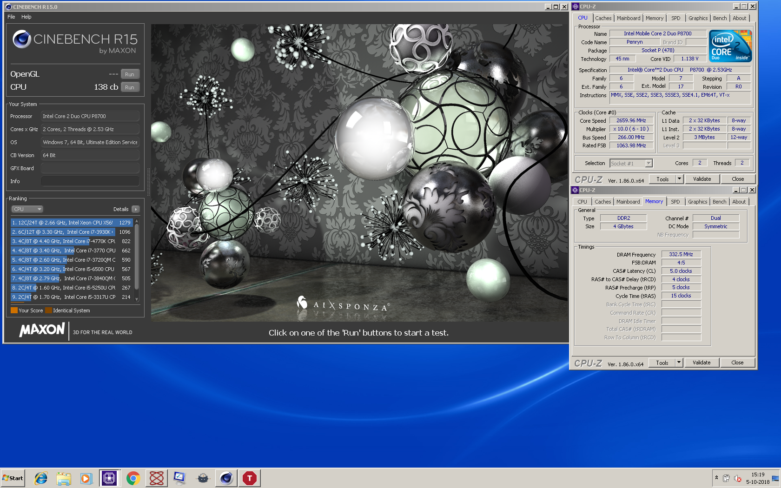Click Close in the lower CPU-Z window

coord(737,363)
